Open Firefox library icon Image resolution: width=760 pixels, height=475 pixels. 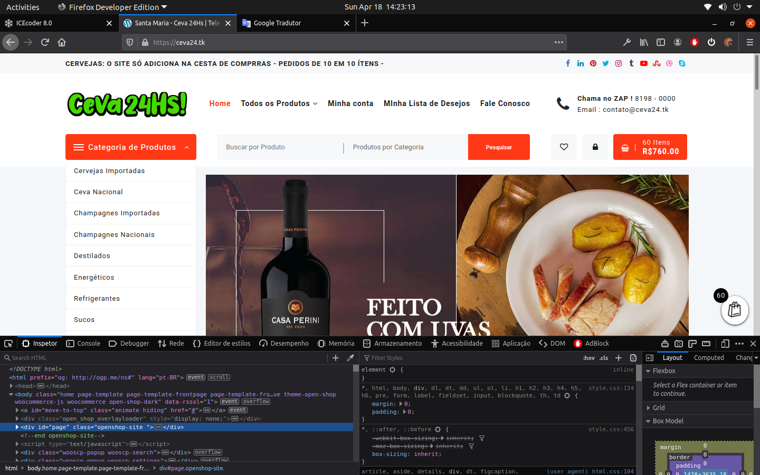pos(644,42)
